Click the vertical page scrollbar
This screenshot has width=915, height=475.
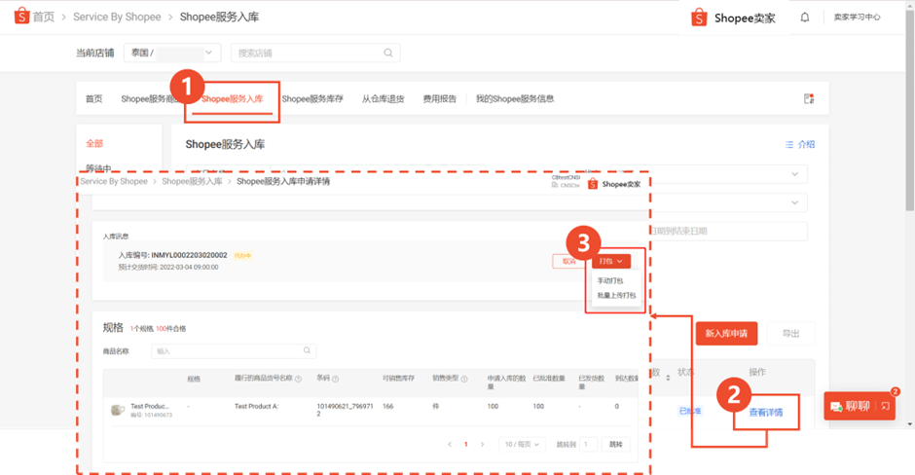[x=910, y=111]
